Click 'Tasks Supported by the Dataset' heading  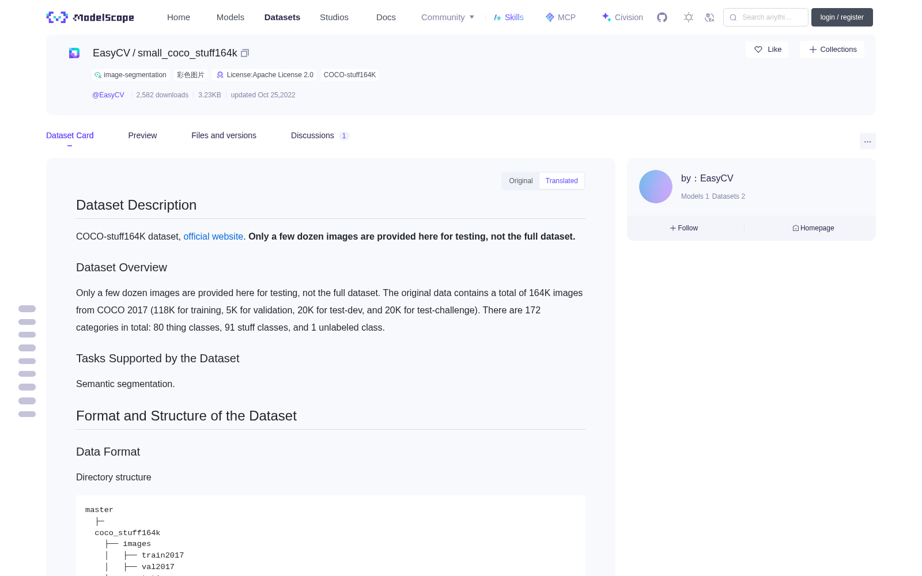(x=157, y=358)
